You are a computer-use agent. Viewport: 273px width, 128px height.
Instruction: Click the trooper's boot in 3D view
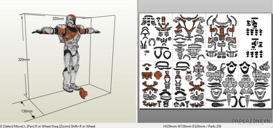point(68,88)
